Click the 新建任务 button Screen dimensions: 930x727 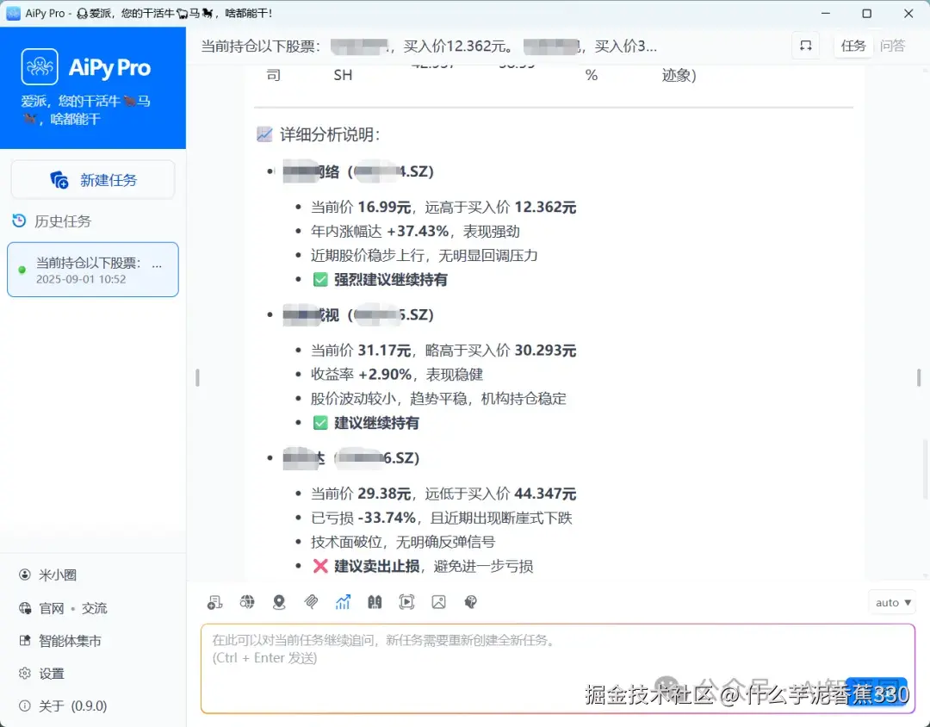tap(92, 179)
